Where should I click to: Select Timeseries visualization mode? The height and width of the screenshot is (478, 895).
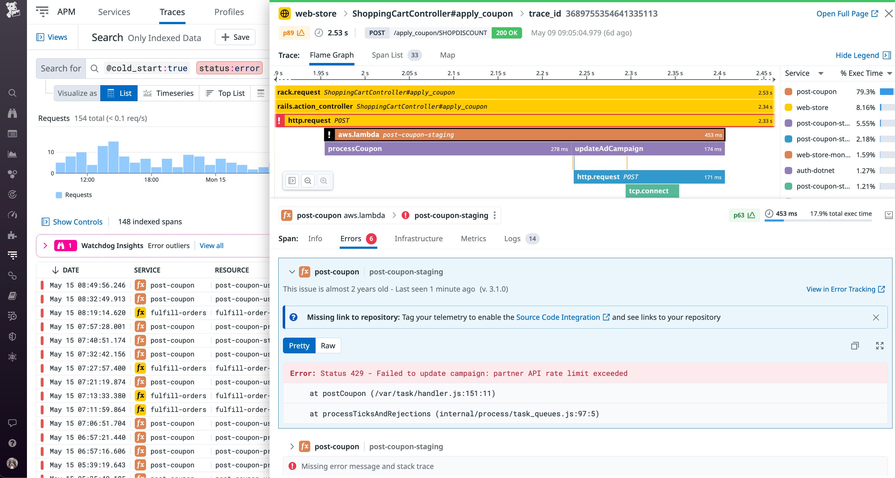[169, 93]
